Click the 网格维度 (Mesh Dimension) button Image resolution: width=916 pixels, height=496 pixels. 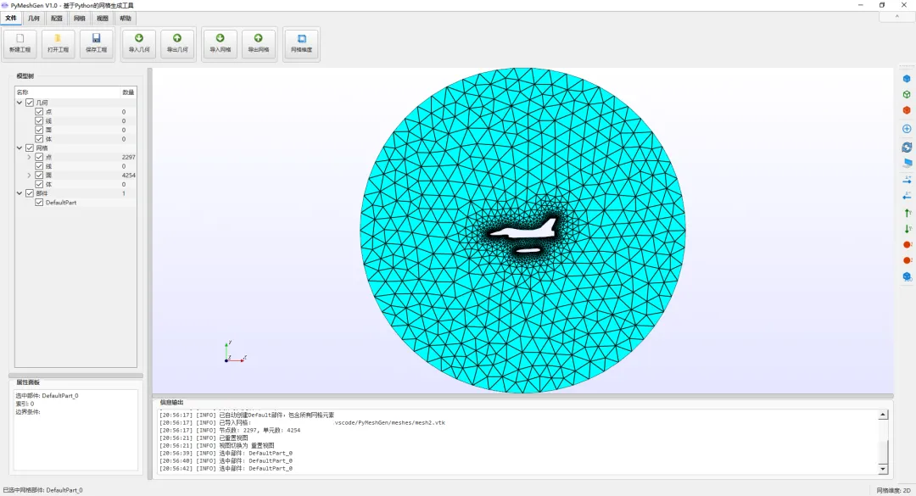click(301, 44)
